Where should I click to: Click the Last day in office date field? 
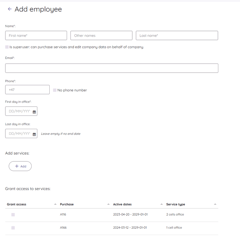pyautogui.click(x=19, y=134)
